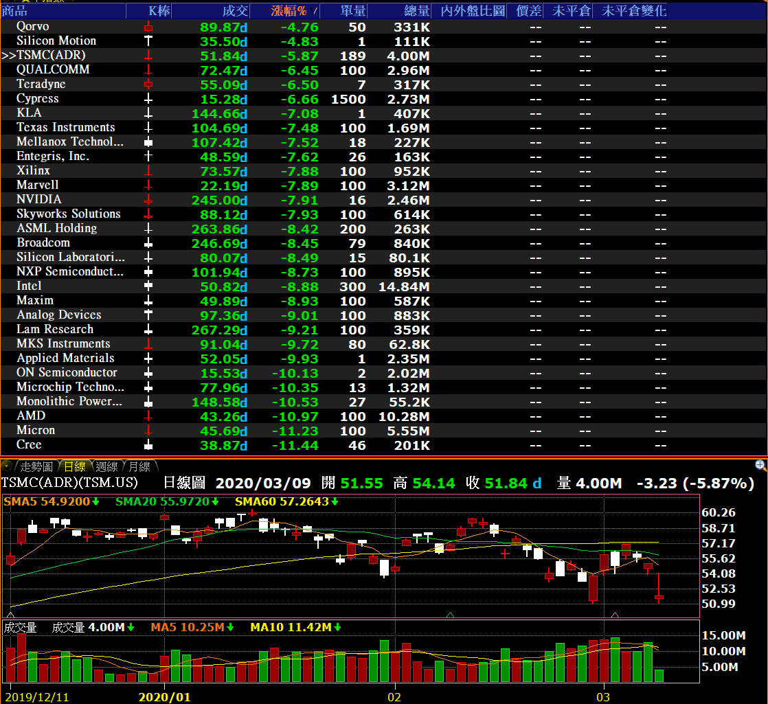Image resolution: width=768 pixels, height=704 pixels.
Task: Click the Cree candlestick icon
Action: (148, 446)
